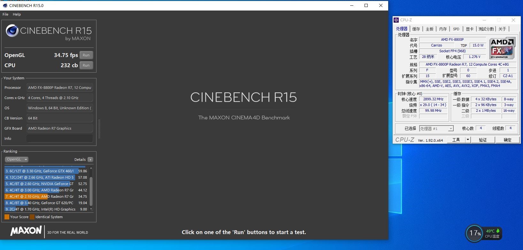This screenshot has height=250, width=523.
Task: Select ranking row 3 GeForce GTX 460
Action: (x=46, y=171)
